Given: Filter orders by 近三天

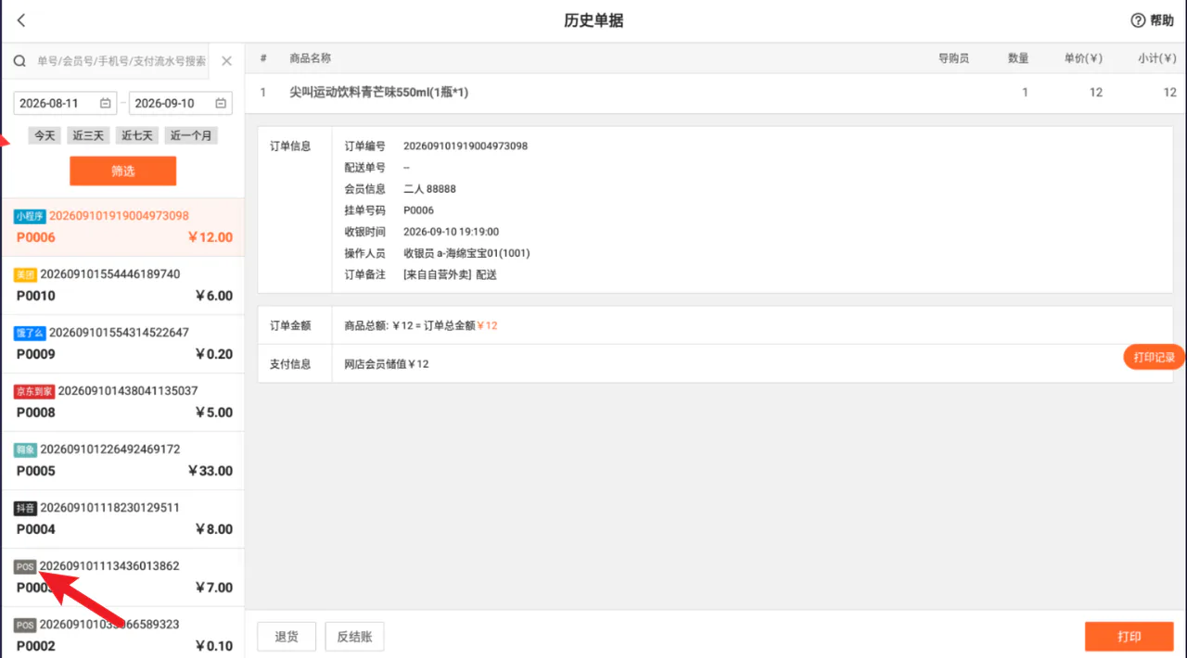Looking at the screenshot, I should [89, 135].
